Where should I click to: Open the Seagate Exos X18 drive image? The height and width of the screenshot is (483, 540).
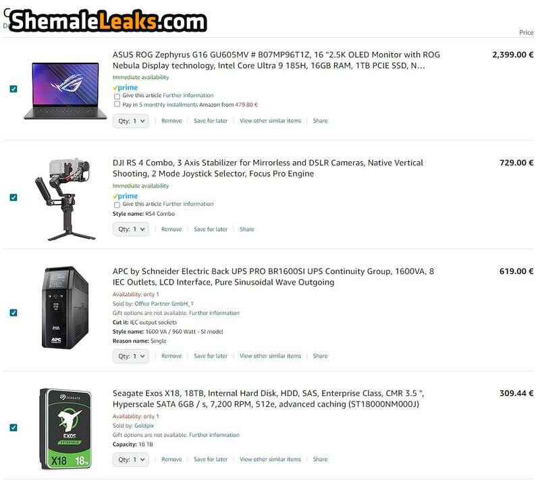65,429
